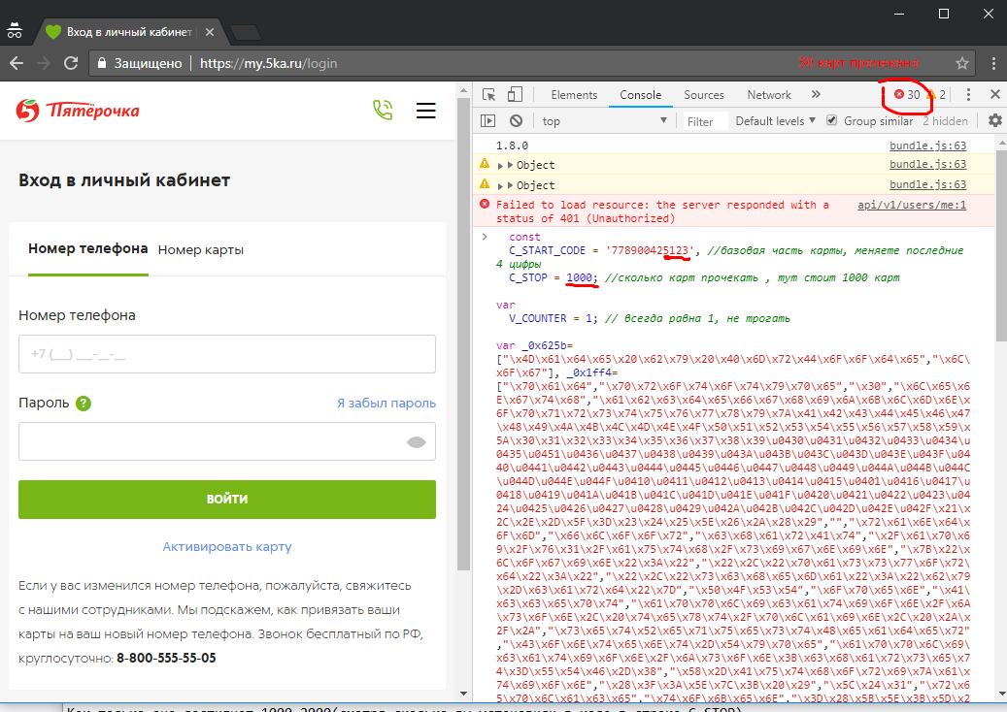Select the 'Номер телефона' login tab
This screenshot has width=1007, height=712.
coord(88,249)
